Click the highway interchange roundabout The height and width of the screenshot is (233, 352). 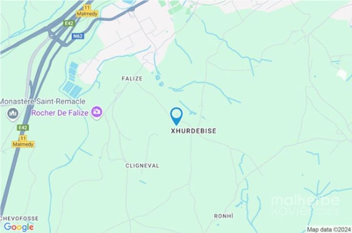click(52, 35)
